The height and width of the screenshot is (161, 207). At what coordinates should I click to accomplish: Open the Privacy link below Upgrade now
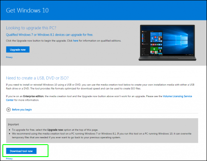tap(9, 57)
